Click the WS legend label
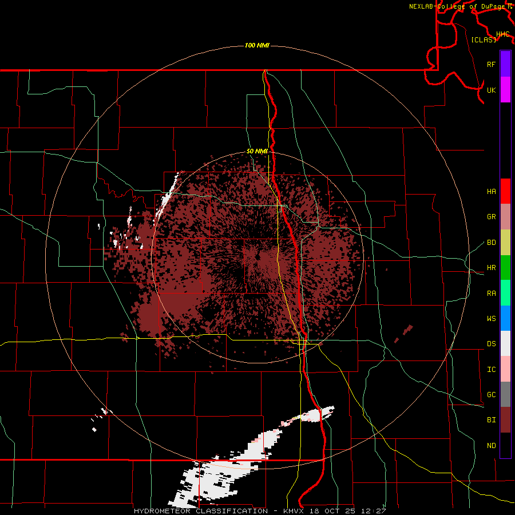This screenshot has width=515, height=515. click(492, 319)
